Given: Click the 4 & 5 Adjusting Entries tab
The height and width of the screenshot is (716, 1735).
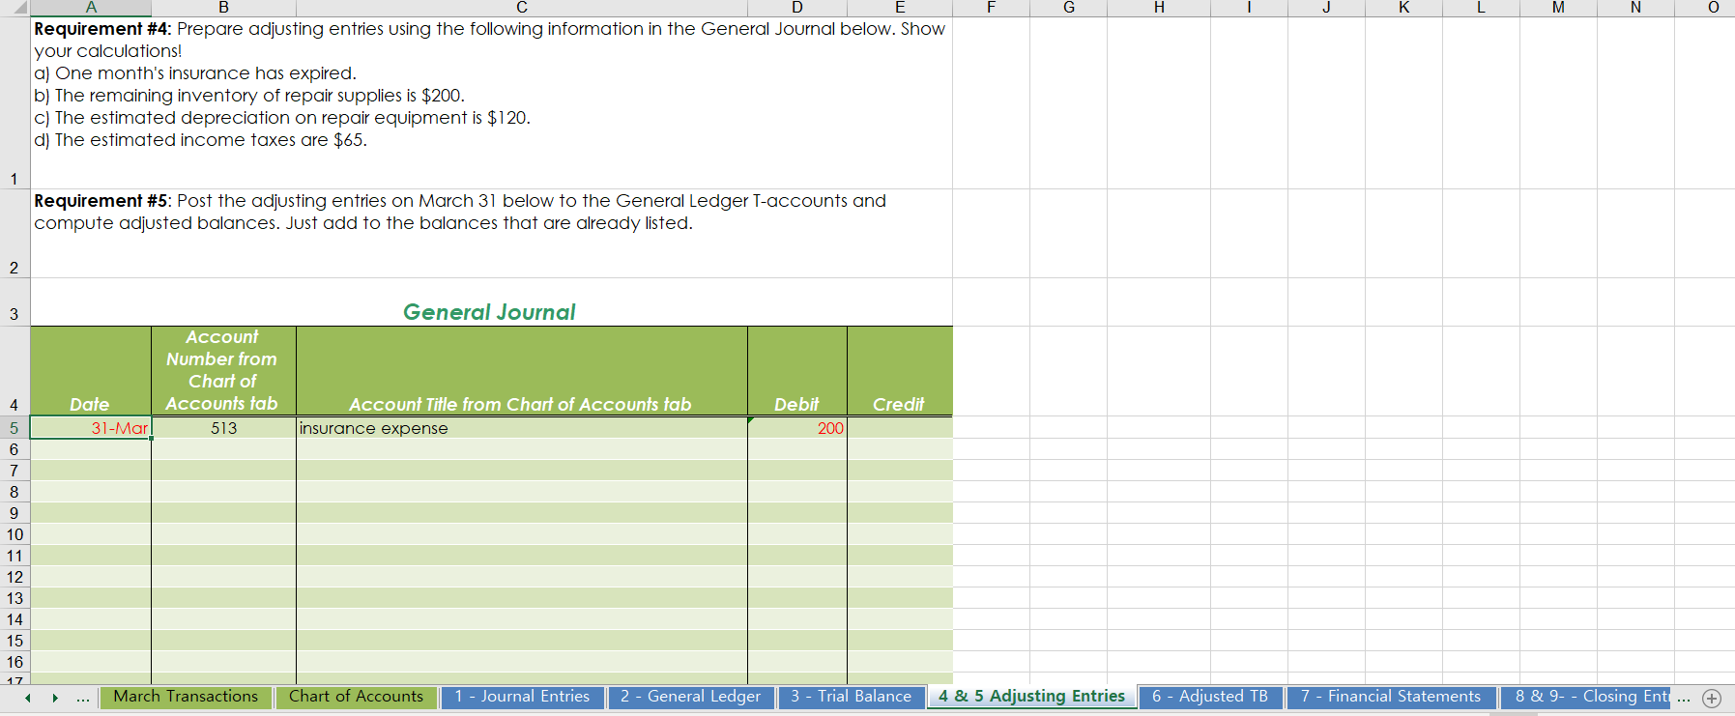Looking at the screenshot, I should click(1031, 697).
